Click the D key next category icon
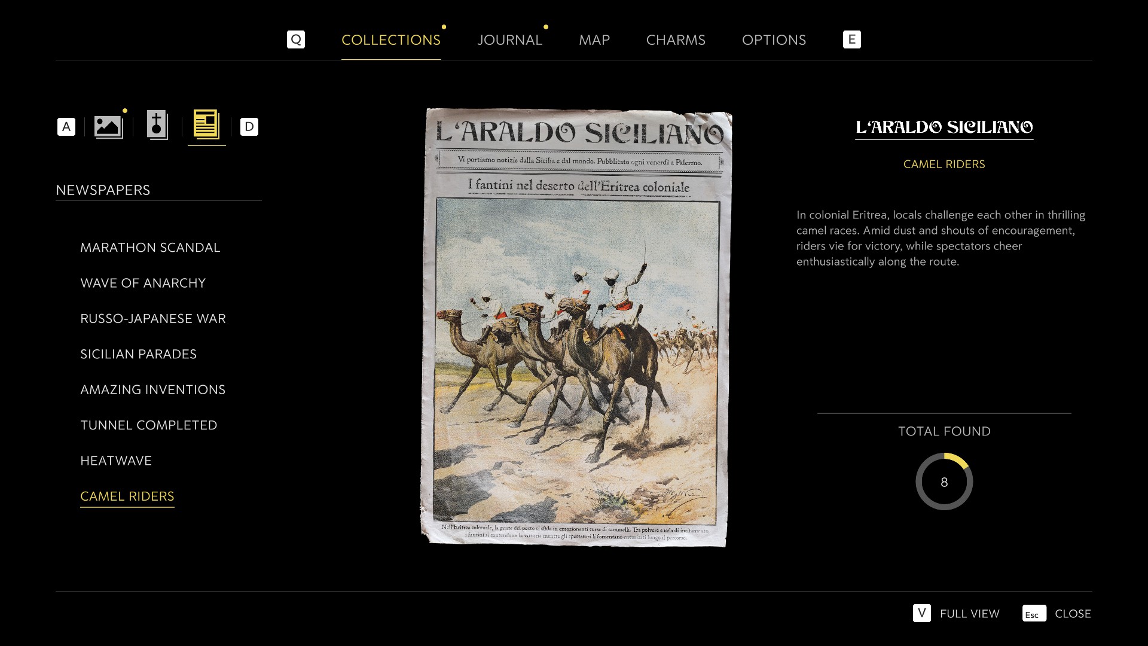Screen dimensions: 1148x646 [x=249, y=127]
